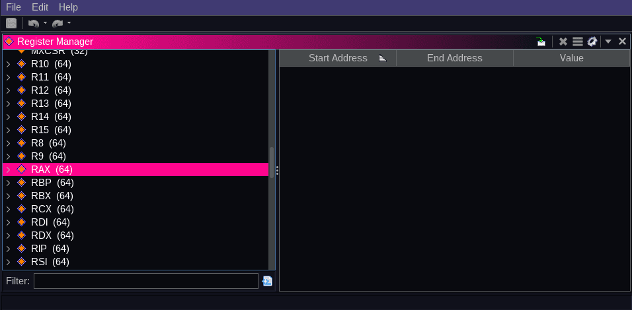Click inside the Filter text field
This screenshot has height=310, width=632.
point(145,281)
